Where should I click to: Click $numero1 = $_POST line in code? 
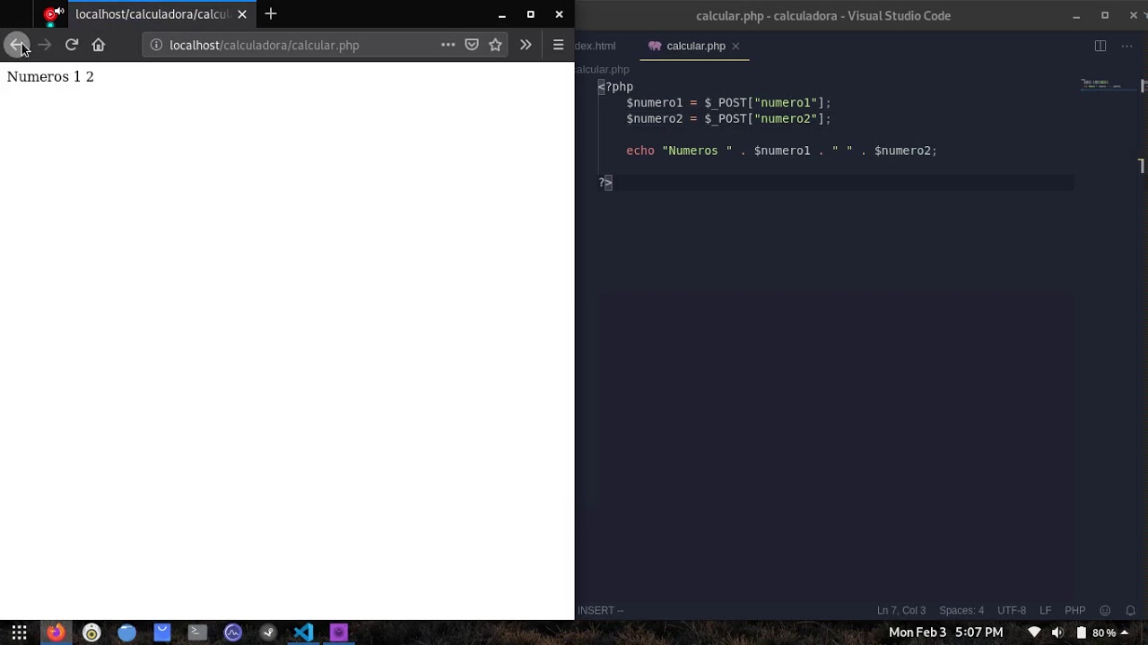pyautogui.click(x=728, y=102)
